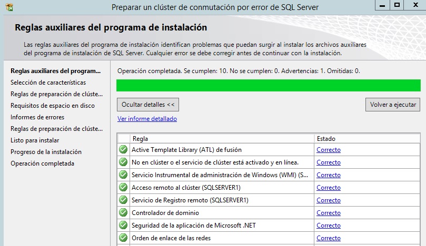Viewport: 426px width, 246px height.
Task: Open Correcto status for Orden de enlace de redes
Action: (329, 238)
